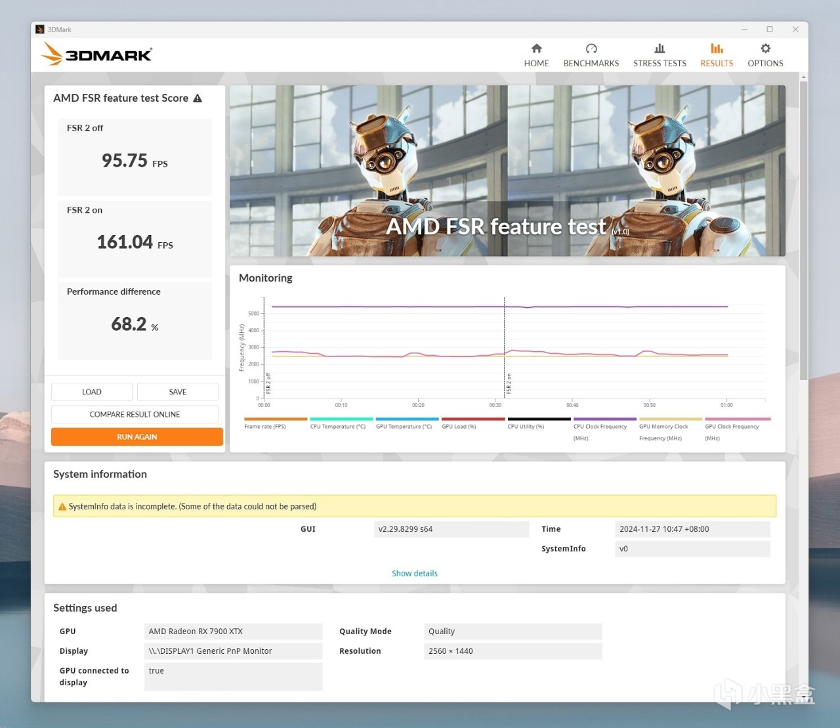The image size is (840, 728).
Task: Click the Options gear icon
Action: coord(765,49)
